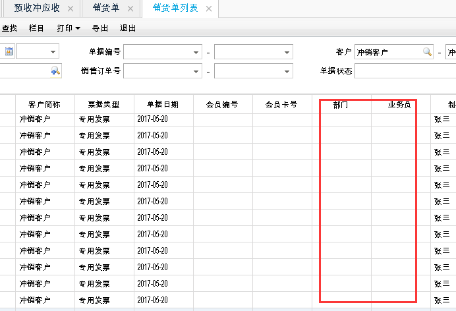456x311 pixels.
Task: Select last row 专用发票 cell
Action: 104,300
